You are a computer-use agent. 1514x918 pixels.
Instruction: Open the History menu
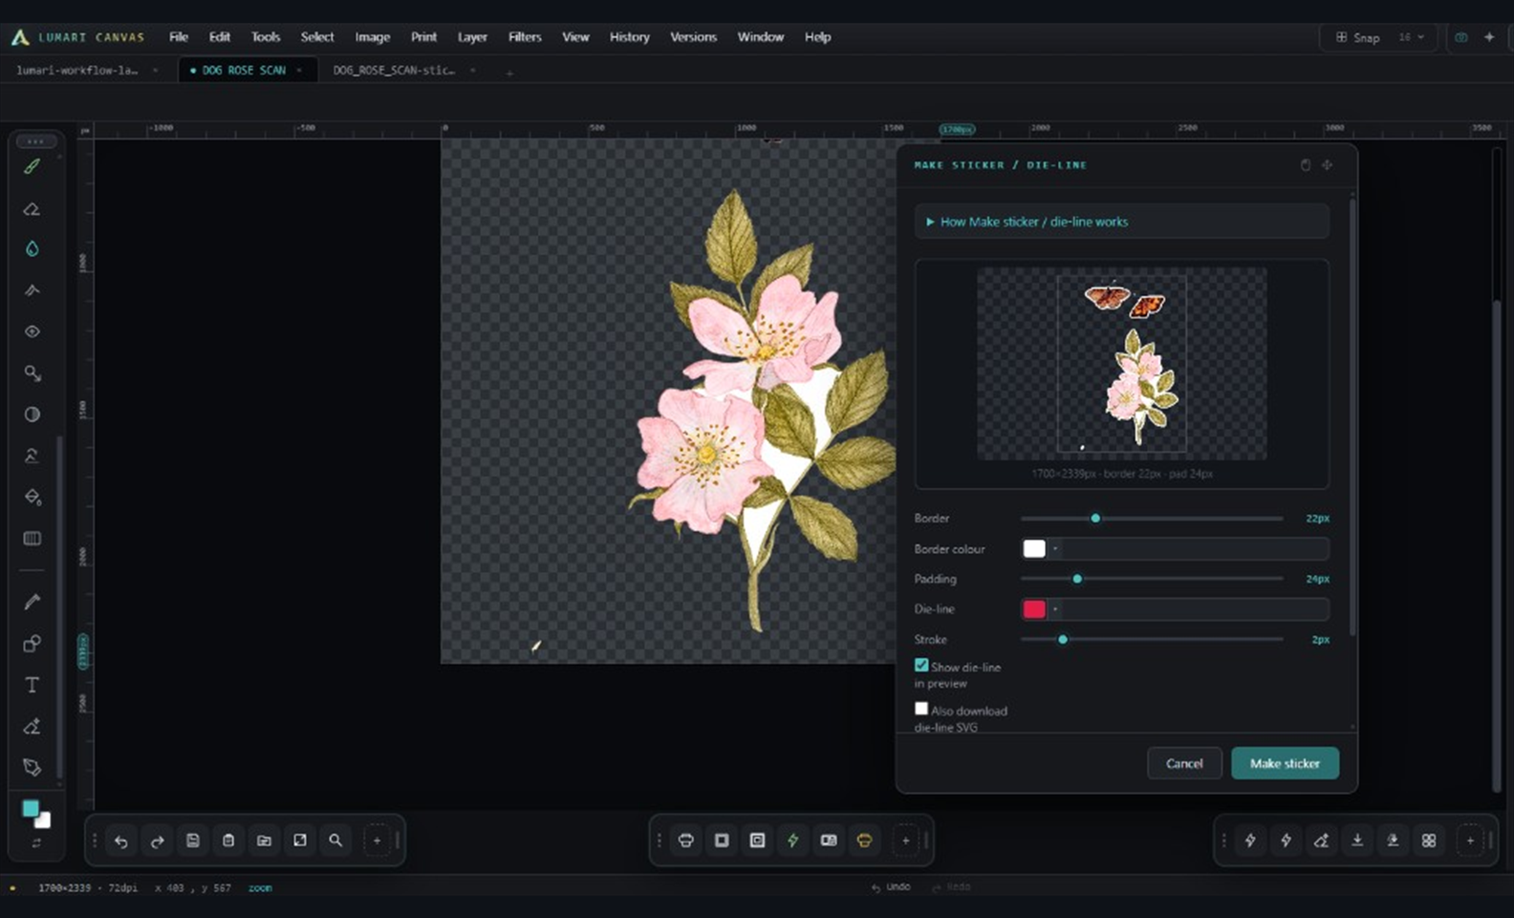click(629, 37)
